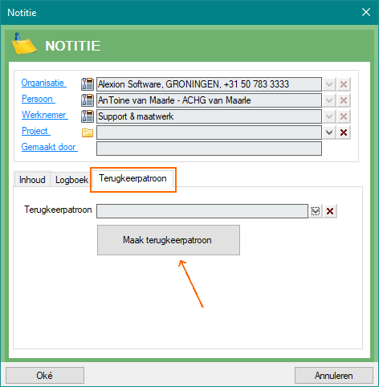Clear the Terugkeerpatroon field with red X
This screenshot has height=387, width=379.
click(x=330, y=211)
